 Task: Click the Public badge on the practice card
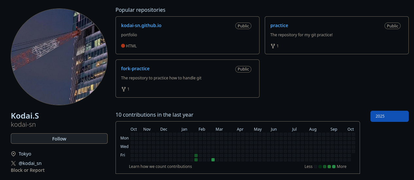click(392, 26)
